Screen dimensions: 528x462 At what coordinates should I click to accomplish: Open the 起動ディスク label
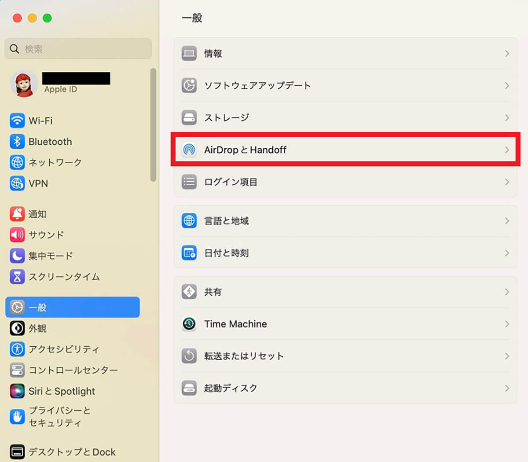click(231, 388)
